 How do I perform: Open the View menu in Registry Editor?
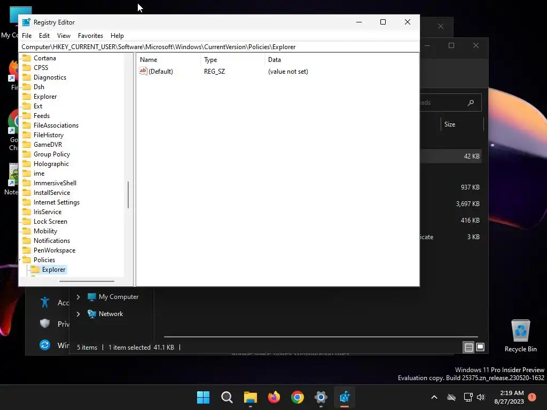[x=64, y=36]
